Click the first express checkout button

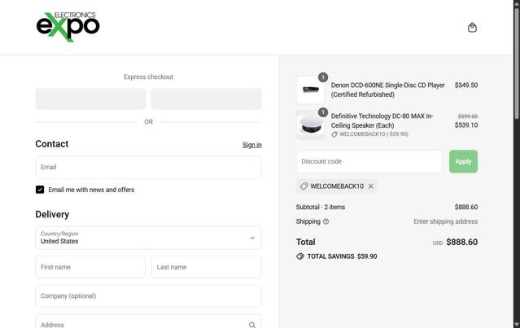(90, 98)
